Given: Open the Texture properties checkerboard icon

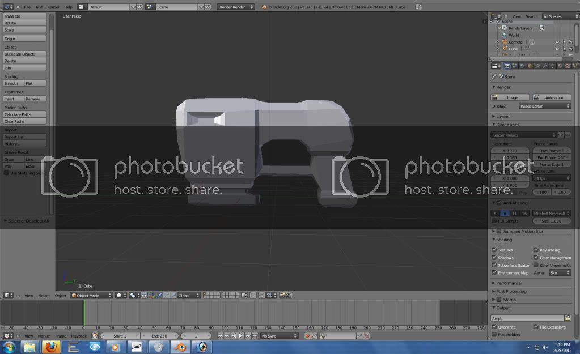Looking at the screenshot, I should (568, 66).
